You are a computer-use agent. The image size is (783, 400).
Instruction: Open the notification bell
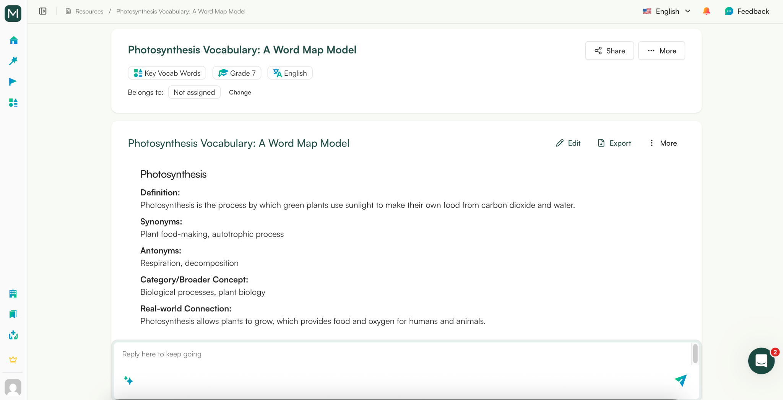point(706,11)
